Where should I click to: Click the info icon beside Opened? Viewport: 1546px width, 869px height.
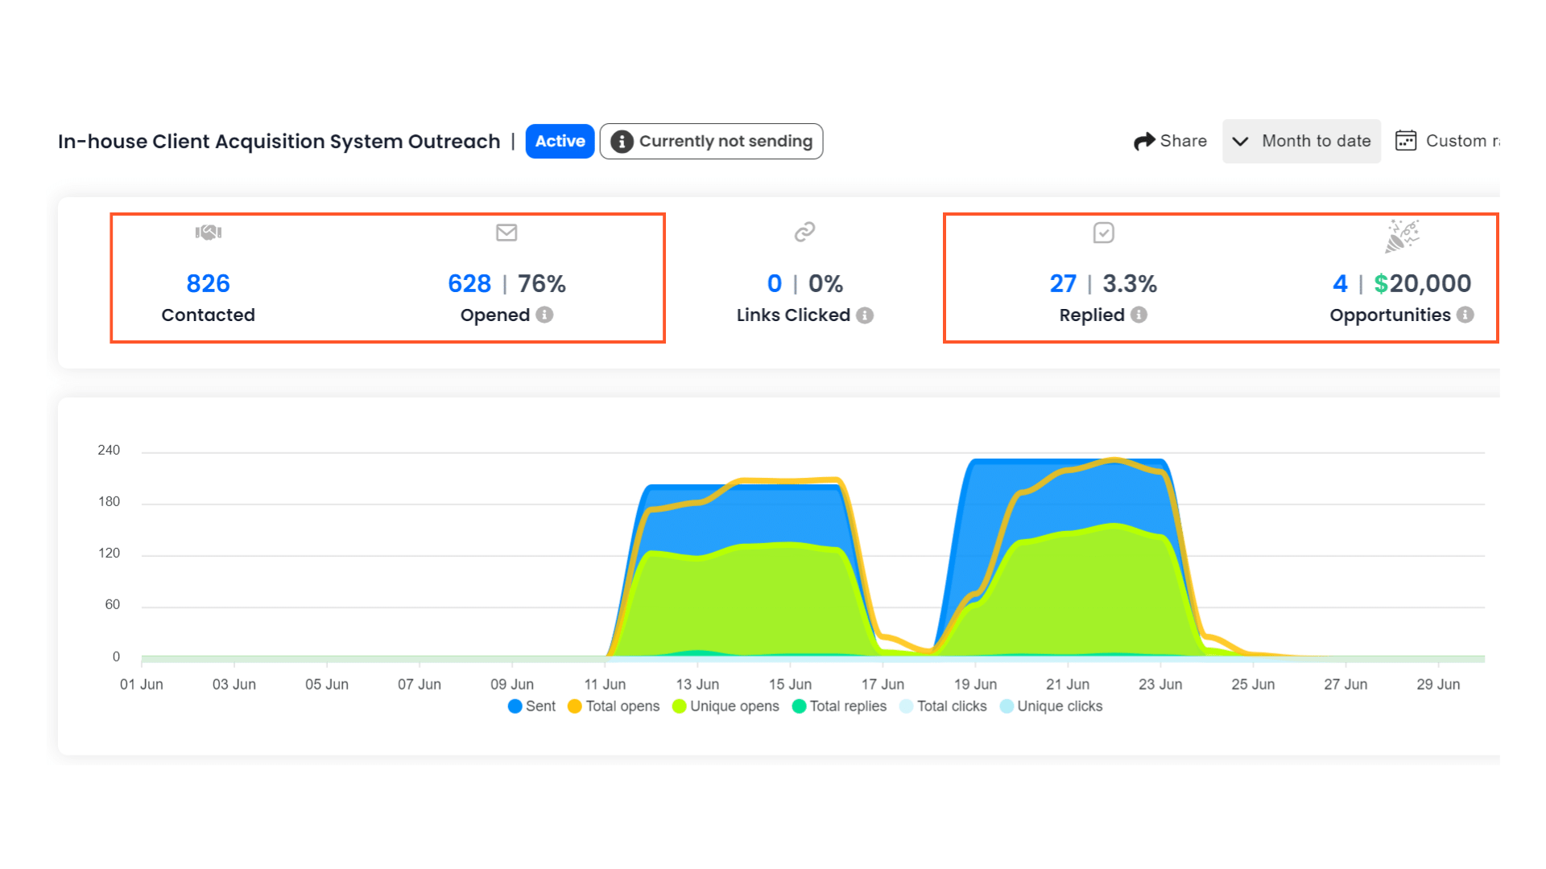[544, 315]
